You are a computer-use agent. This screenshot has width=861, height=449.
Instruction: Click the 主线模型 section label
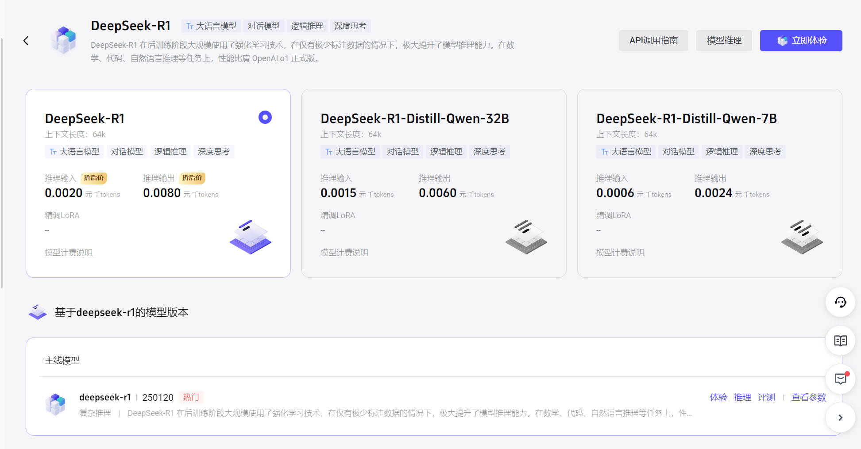tap(62, 361)
